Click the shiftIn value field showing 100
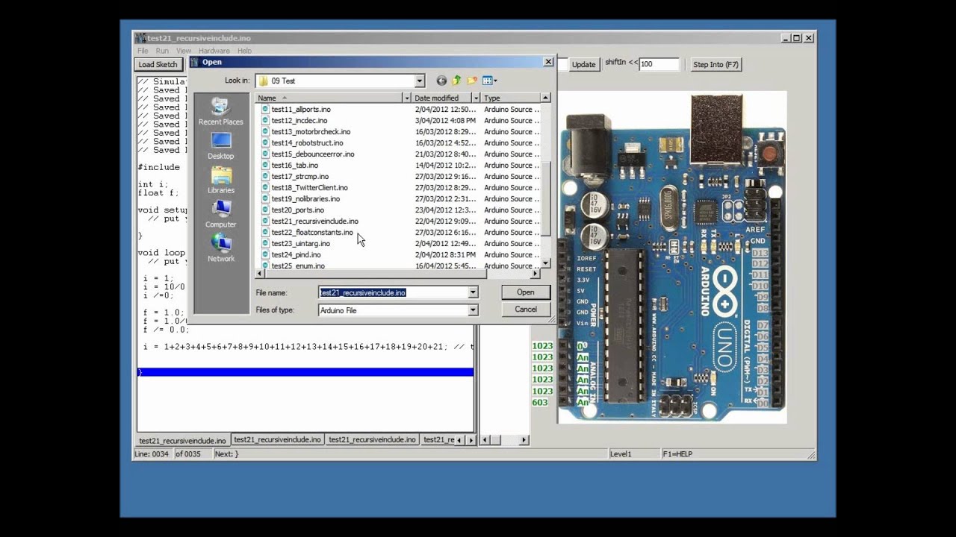The image size is (956, 537). tap(659, 64)
